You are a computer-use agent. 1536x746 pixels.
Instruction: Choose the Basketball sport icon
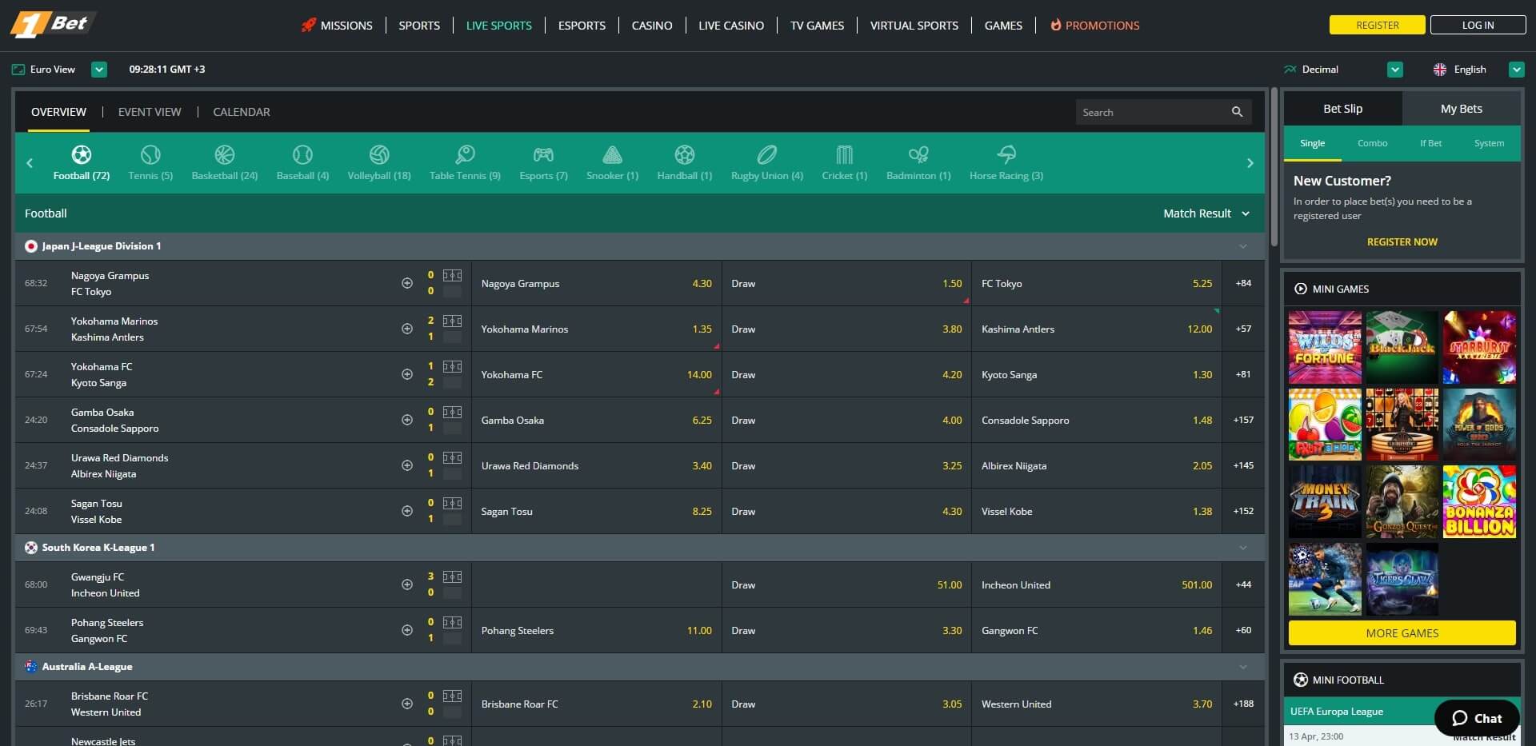[225, 154]
